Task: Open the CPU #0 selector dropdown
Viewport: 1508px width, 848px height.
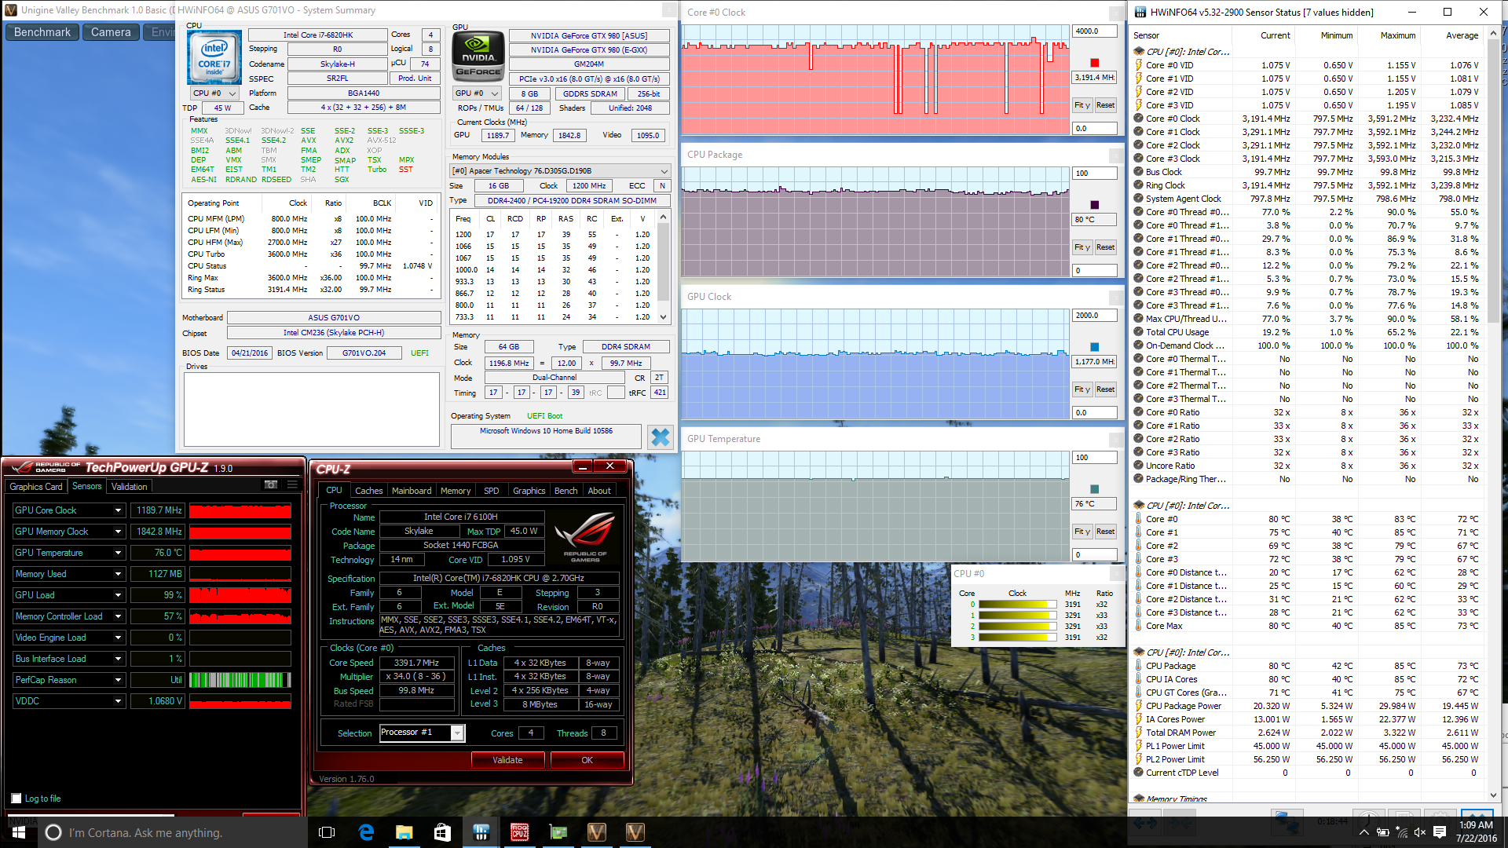Action: click(214, 93)
